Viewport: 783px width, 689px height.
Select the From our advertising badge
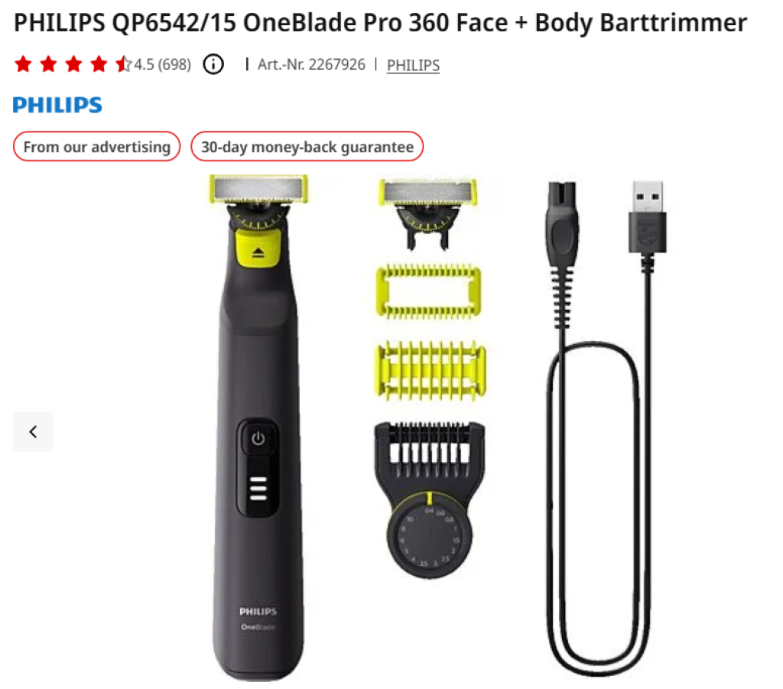[96, 147]
